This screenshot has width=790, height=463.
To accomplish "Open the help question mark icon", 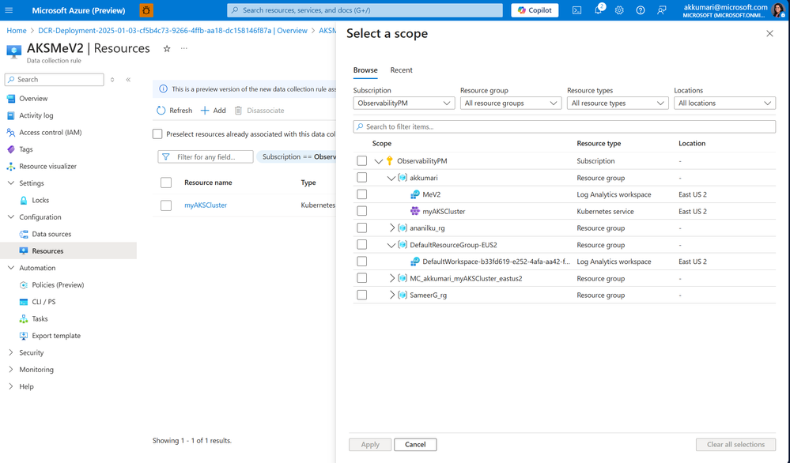I will (641, 10).
